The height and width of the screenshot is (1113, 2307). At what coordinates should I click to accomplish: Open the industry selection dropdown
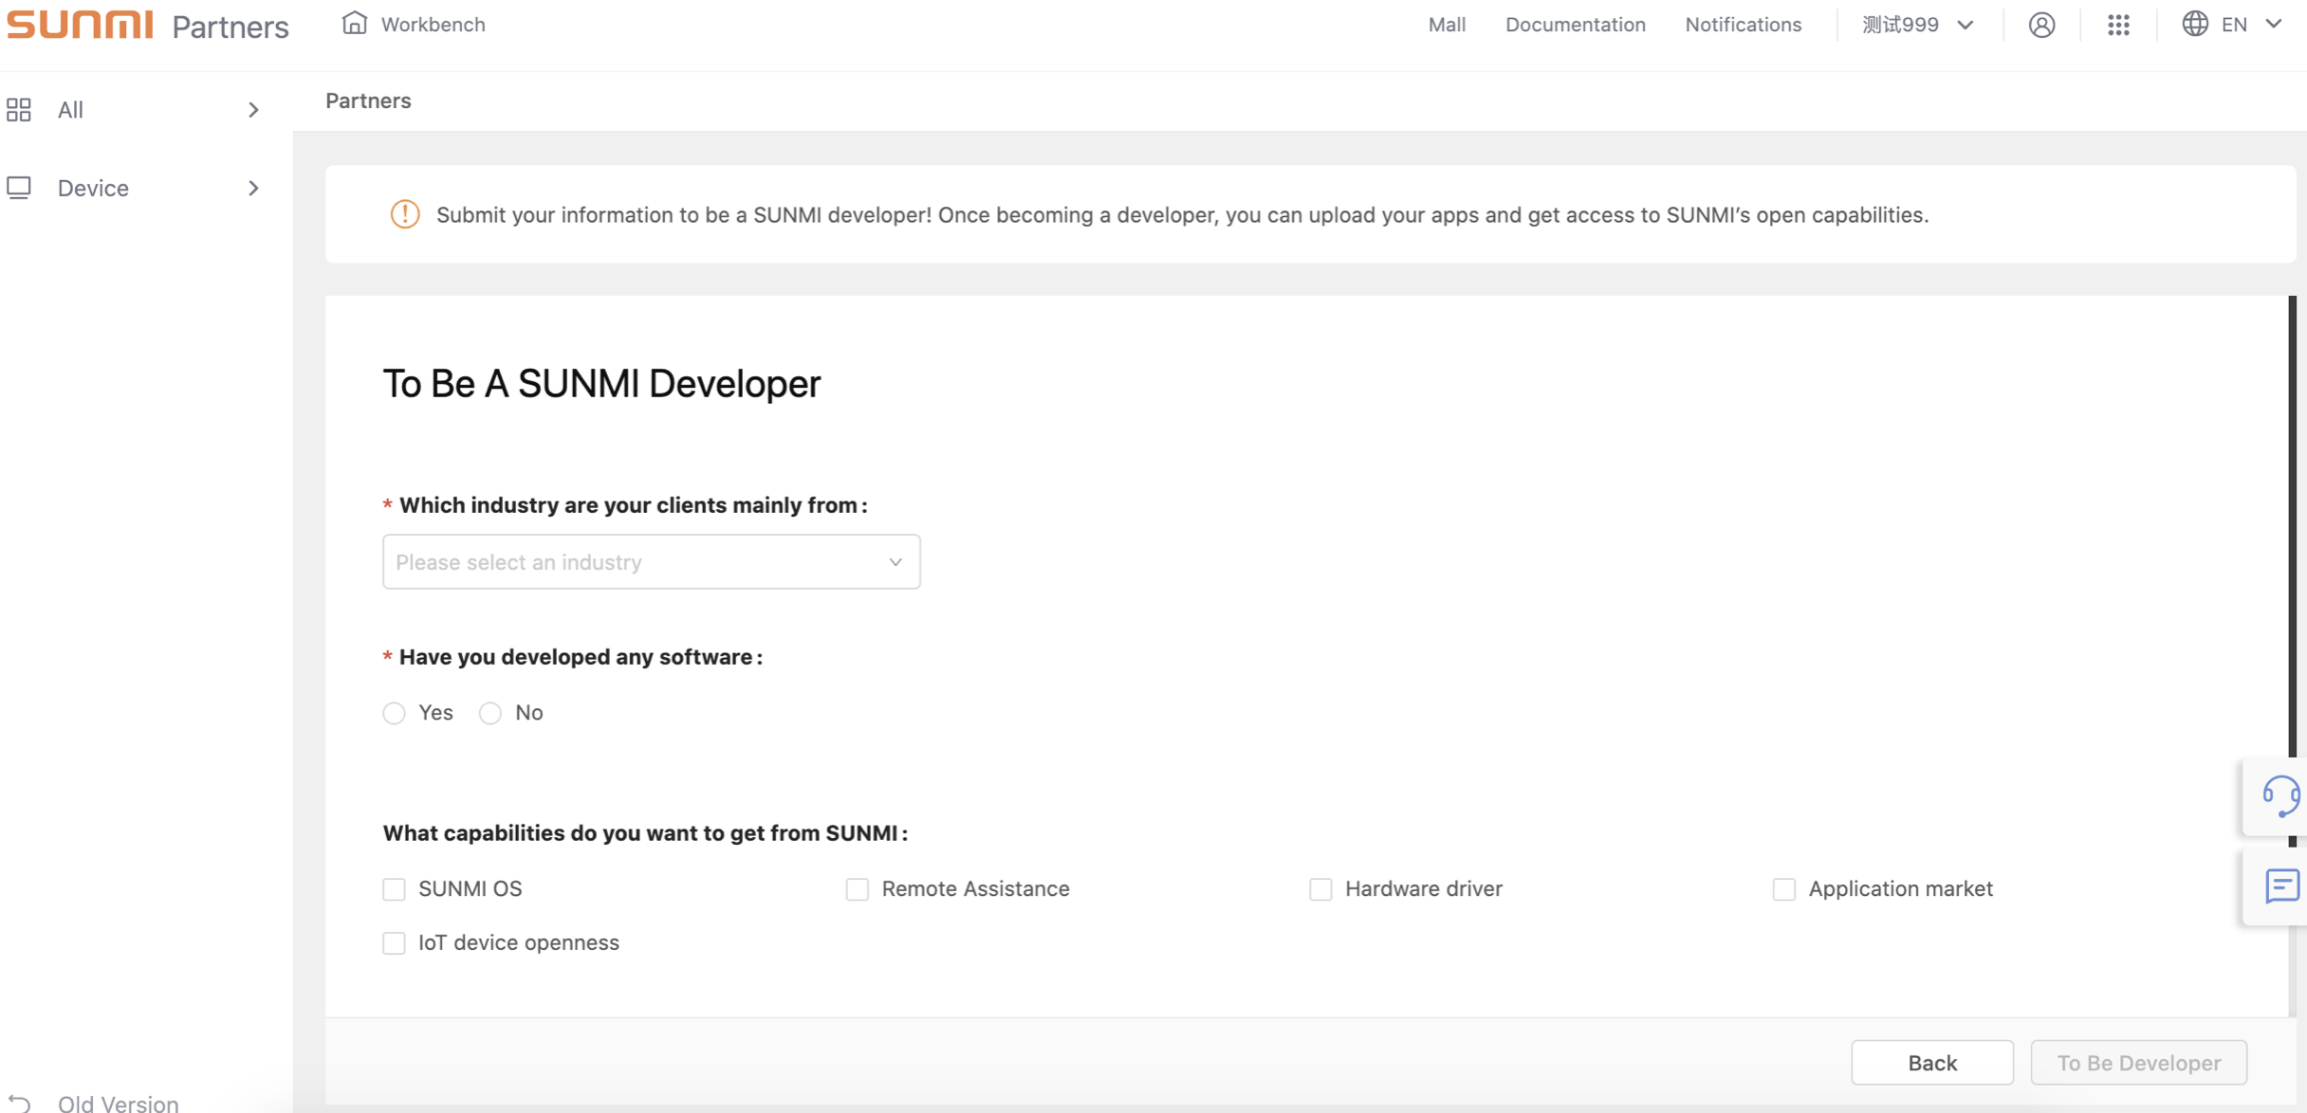tap(651, 562)
